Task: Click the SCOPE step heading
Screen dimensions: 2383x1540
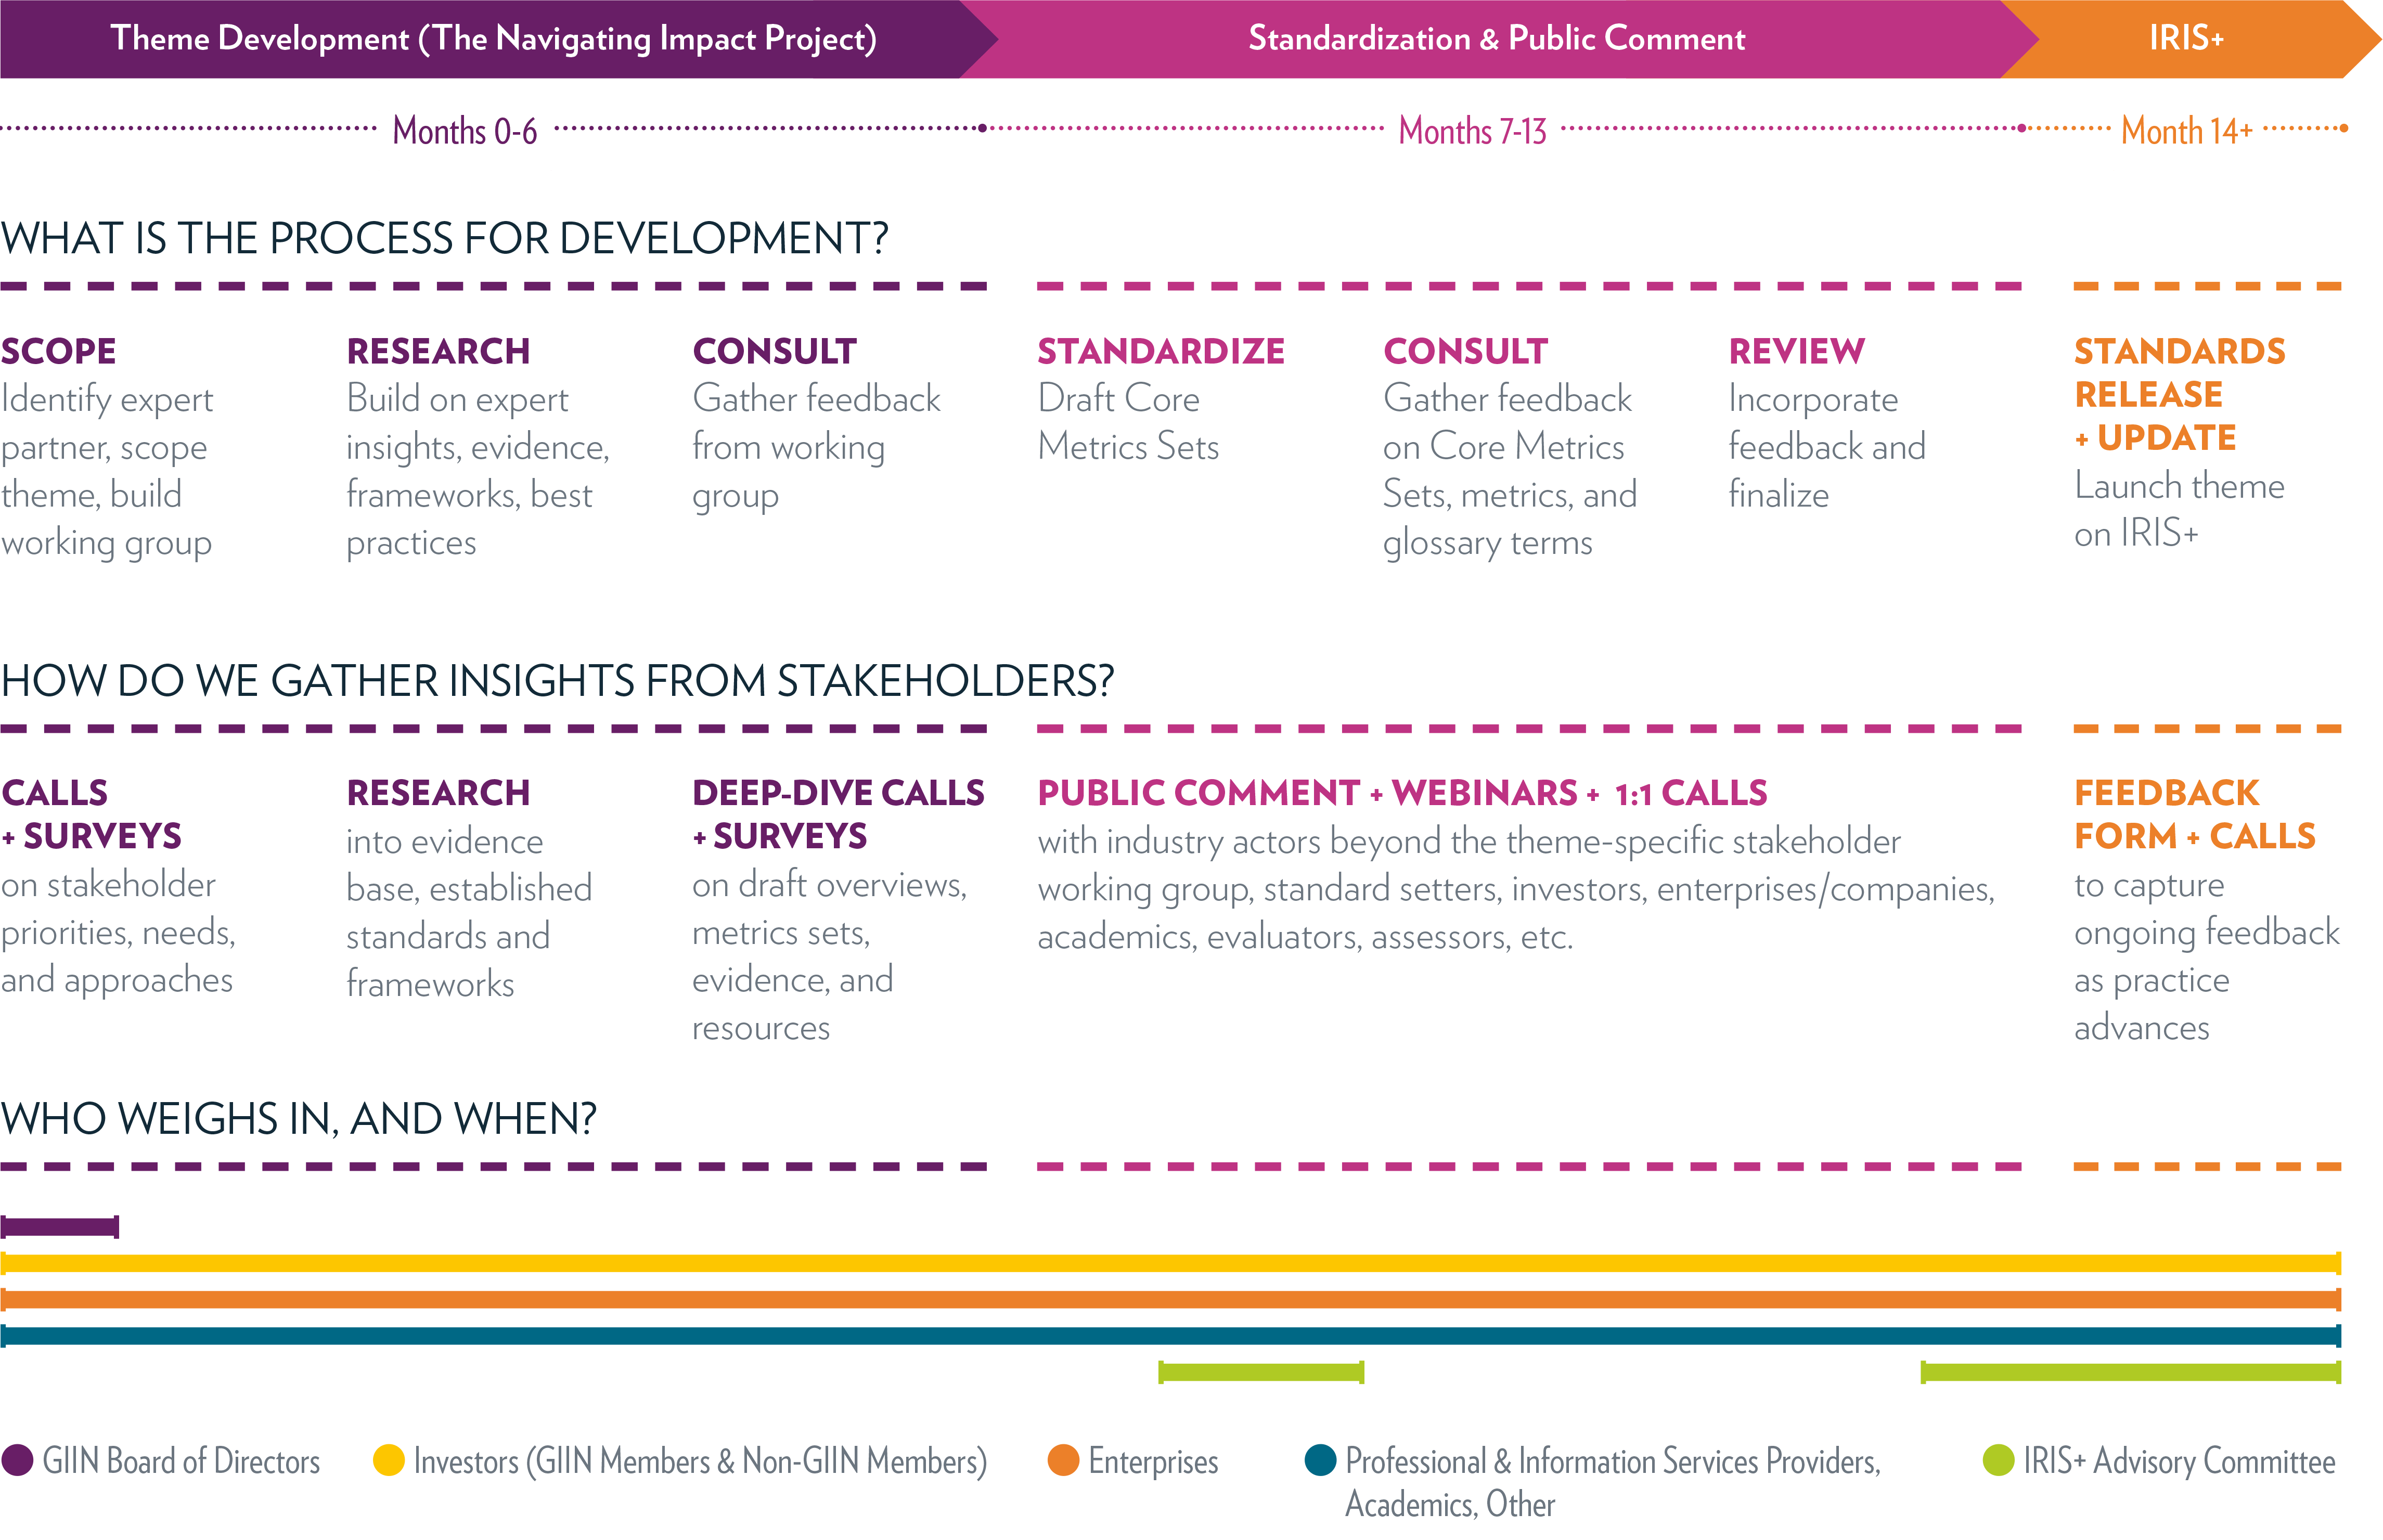Action: [59, 351]
